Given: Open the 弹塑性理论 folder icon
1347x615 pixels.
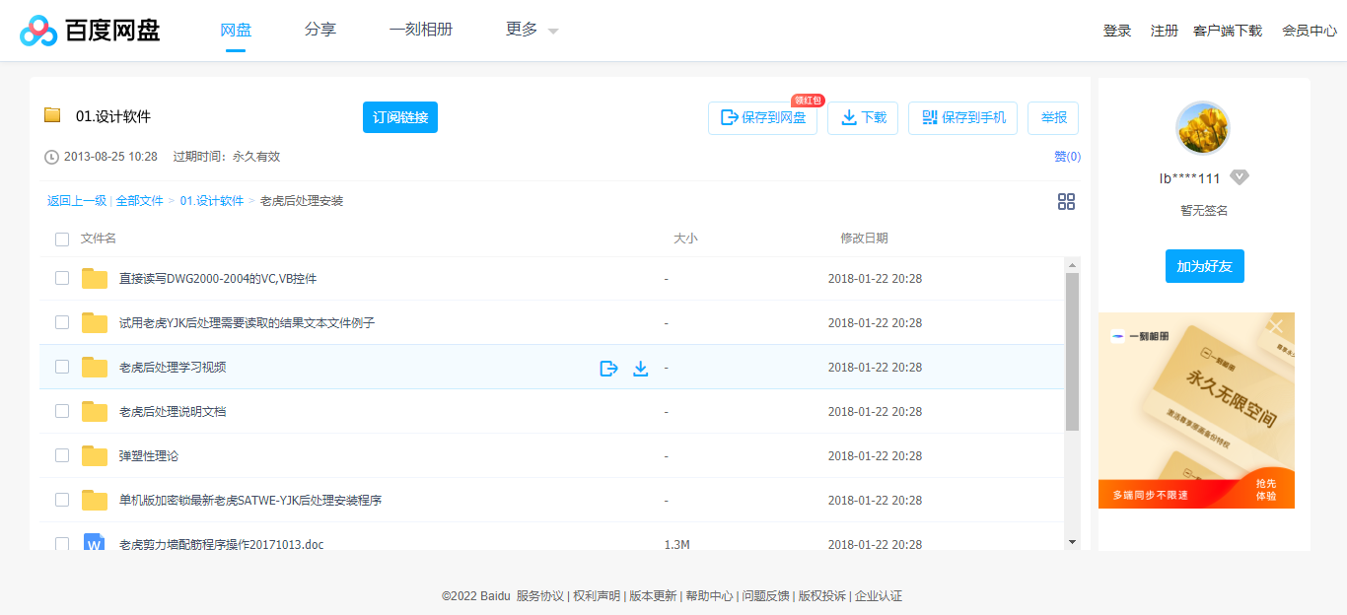Looking at the screenshot, I should 94,455.
